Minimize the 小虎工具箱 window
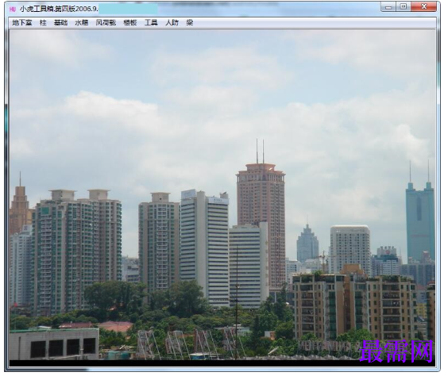The height and width of the screenshot is (376, 448). tap(388, 7)
